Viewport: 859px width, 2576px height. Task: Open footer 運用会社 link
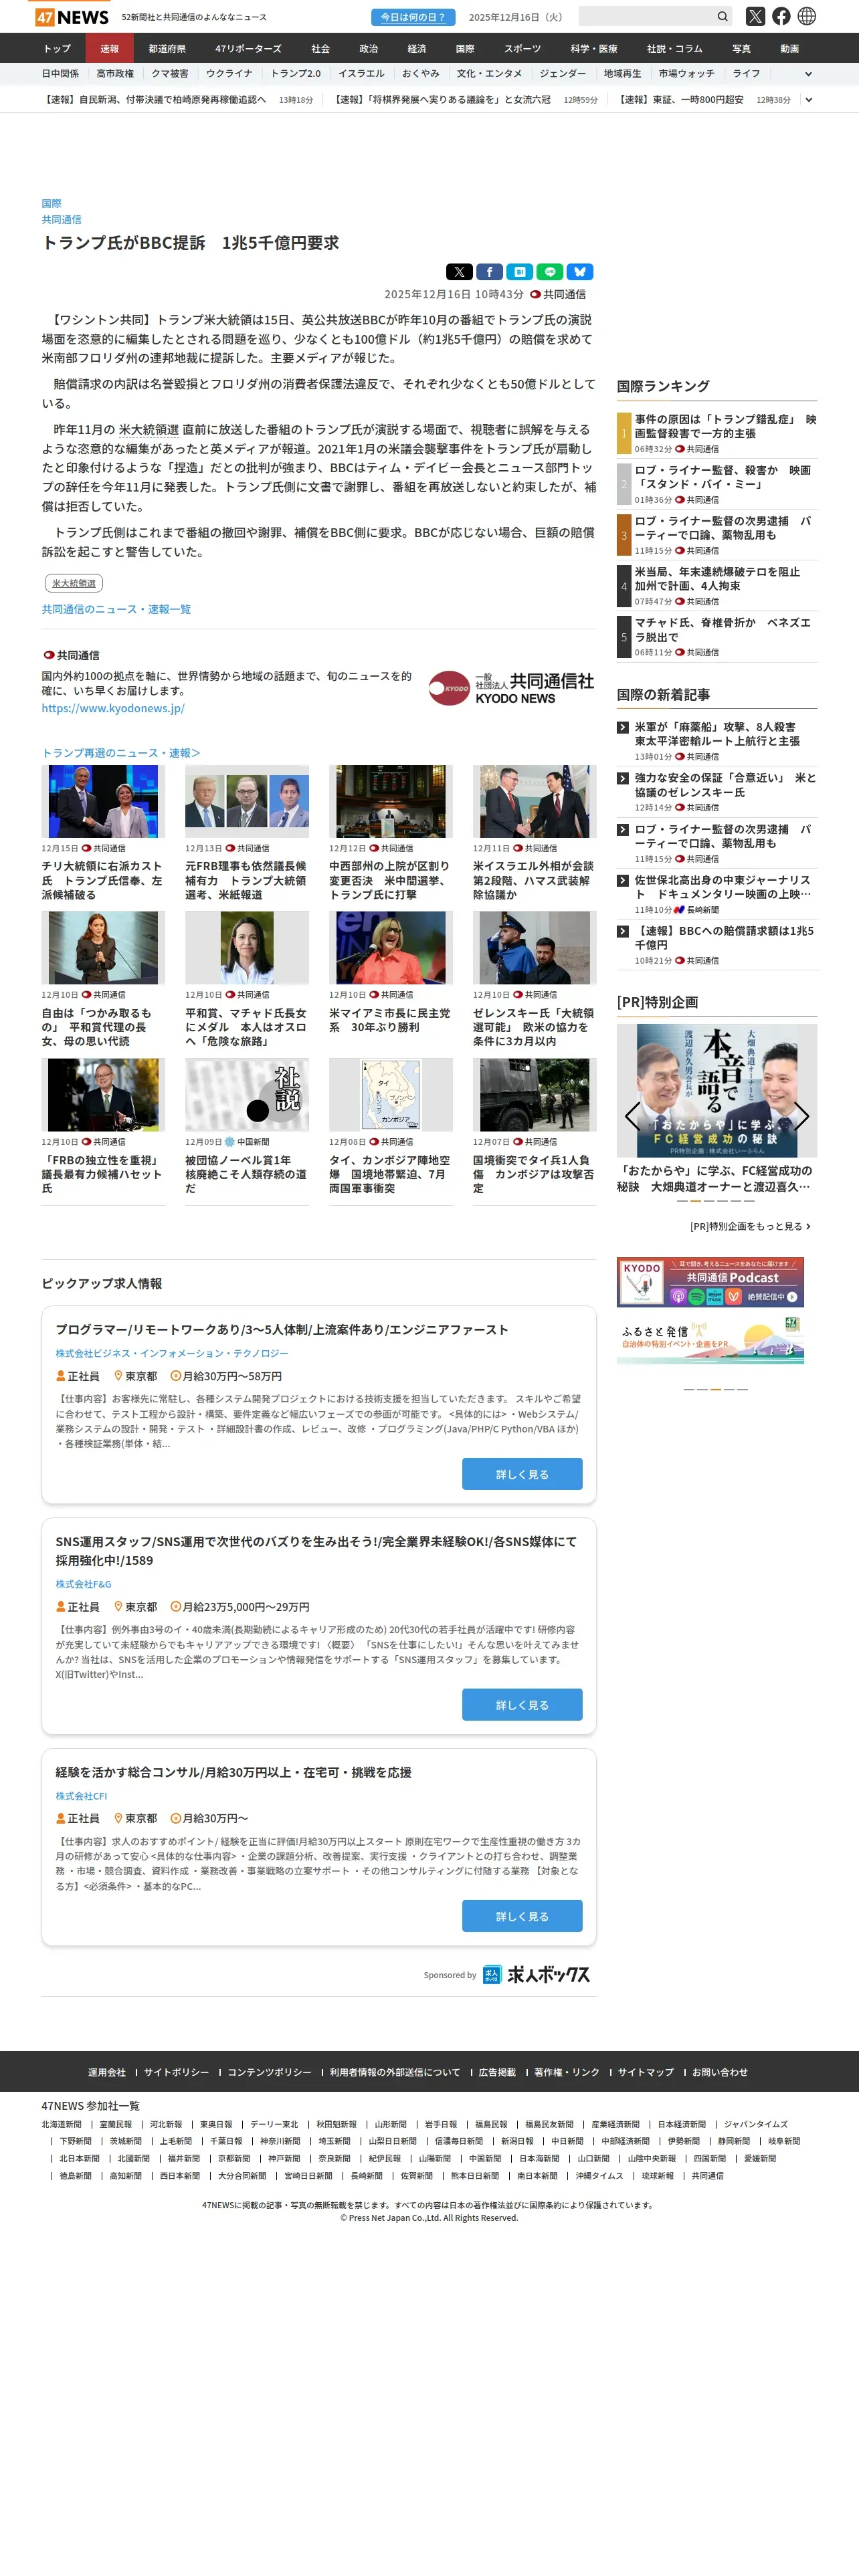[x=107, y=2072]
